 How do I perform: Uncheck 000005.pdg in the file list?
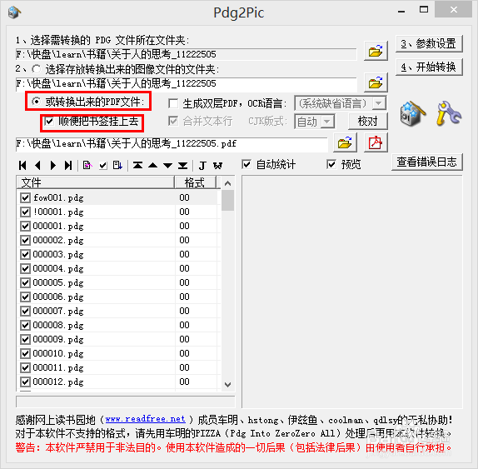(25, 282)
